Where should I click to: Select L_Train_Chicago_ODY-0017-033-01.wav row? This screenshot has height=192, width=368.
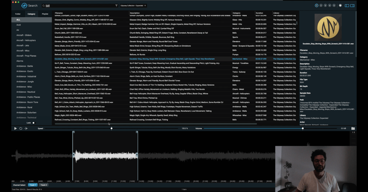175,72
